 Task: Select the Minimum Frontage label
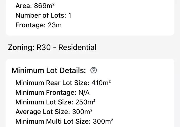pyautogui.click(x=46, y=93)
